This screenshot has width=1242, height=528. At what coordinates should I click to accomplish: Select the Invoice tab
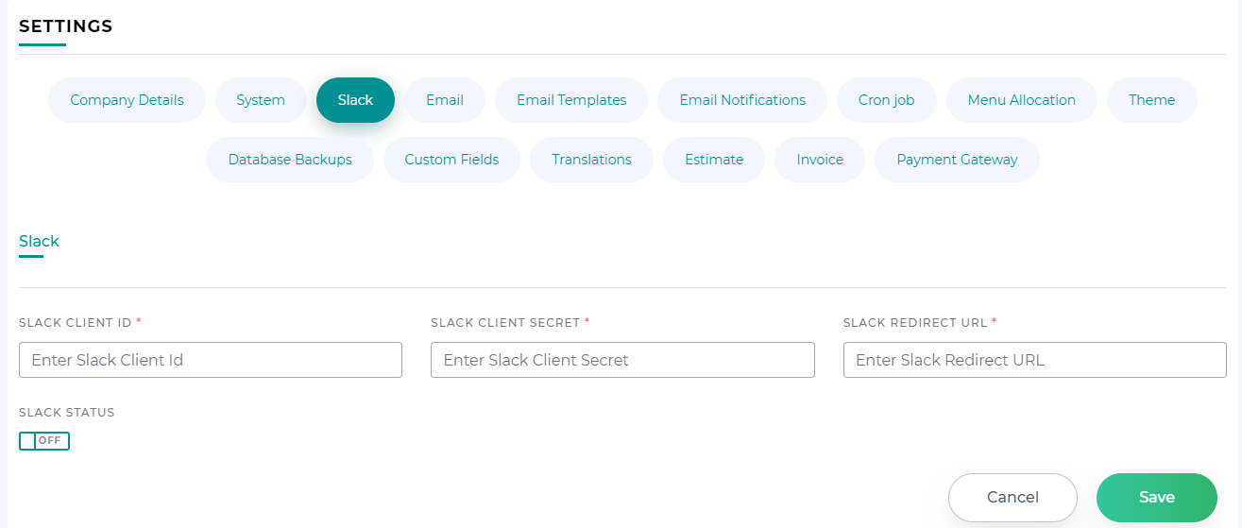(x=820, y=160)
